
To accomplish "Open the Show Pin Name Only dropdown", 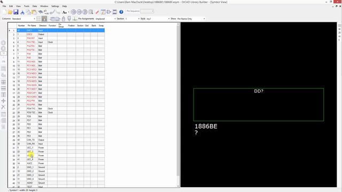I will (191, 19).
